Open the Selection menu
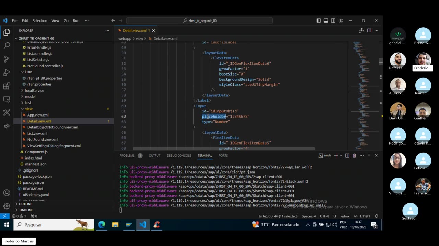The height and width of the screenshot is (246, 439). tap(40, 20)
